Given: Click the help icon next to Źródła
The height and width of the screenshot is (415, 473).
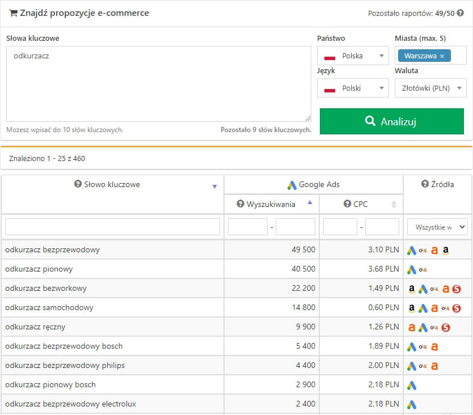Looking at the screenshot, I should click(425, 184).
